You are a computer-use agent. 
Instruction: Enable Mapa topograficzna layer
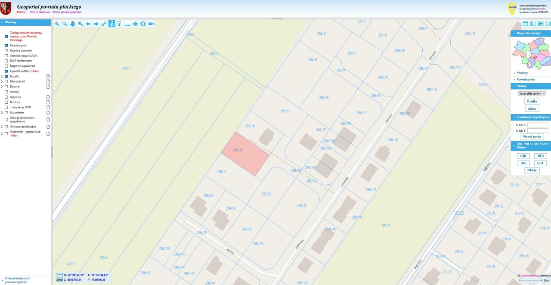pos(6,66)
